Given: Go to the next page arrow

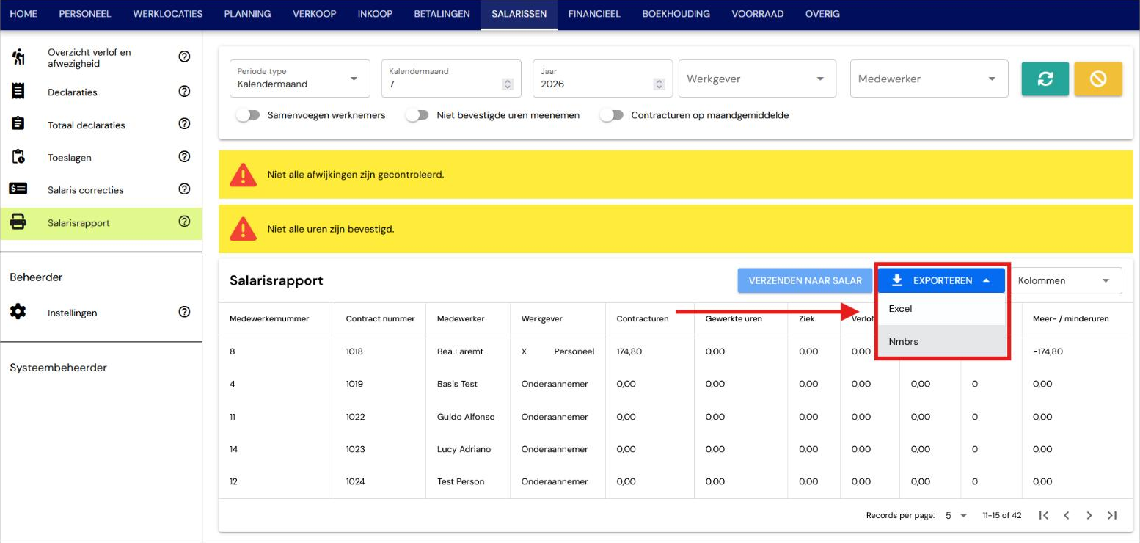Looking at the screenshot, I should coord(1089,515).
